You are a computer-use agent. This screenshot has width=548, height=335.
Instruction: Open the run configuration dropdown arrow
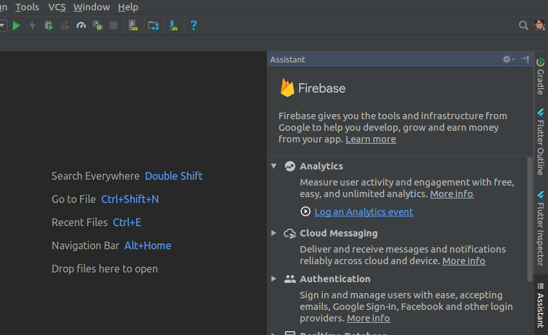(x=3, y=26)
